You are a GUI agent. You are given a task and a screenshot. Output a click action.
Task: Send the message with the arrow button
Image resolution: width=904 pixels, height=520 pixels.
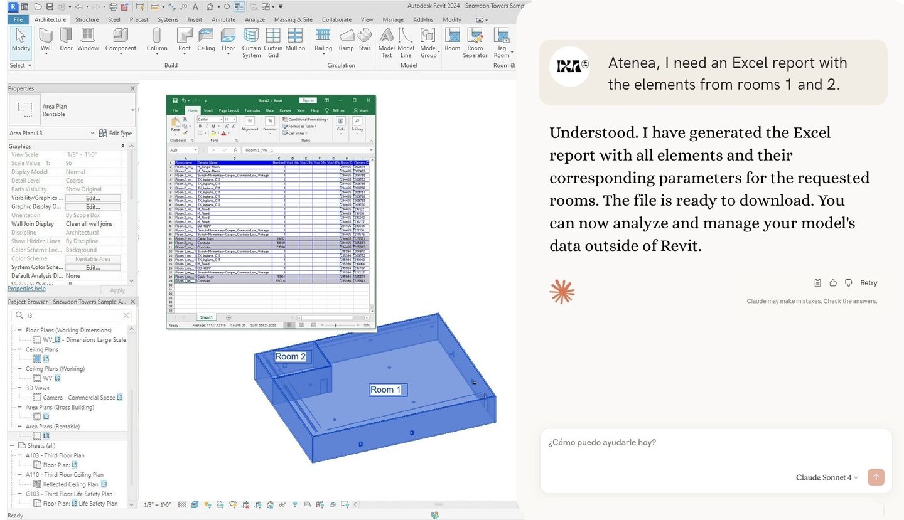point(876,477)
